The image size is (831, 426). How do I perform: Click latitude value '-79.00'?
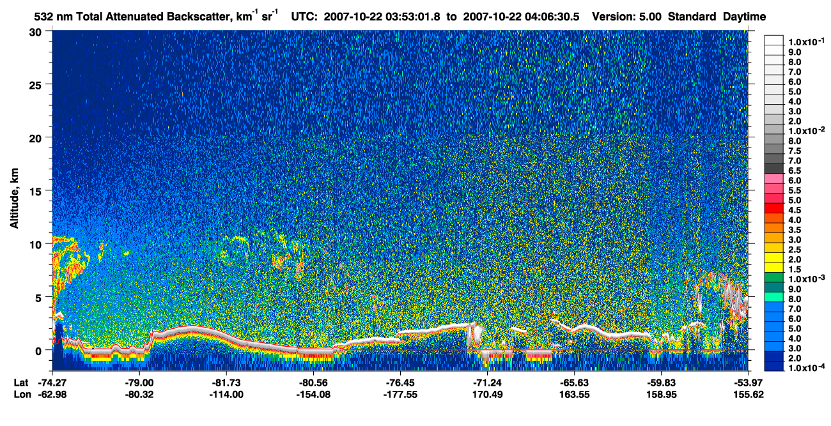(x=139, y=383)
